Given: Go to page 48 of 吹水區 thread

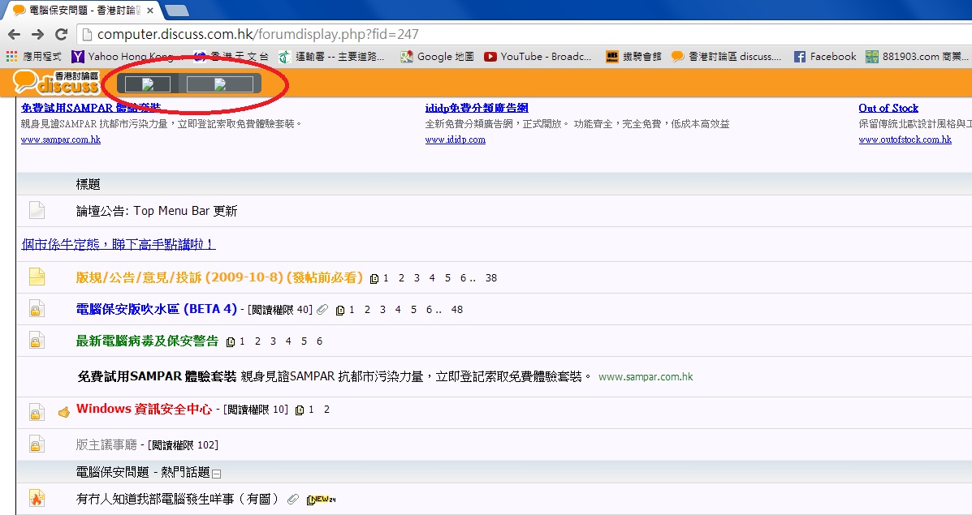Looking at the screenshot, I should [x=457, y=310].
